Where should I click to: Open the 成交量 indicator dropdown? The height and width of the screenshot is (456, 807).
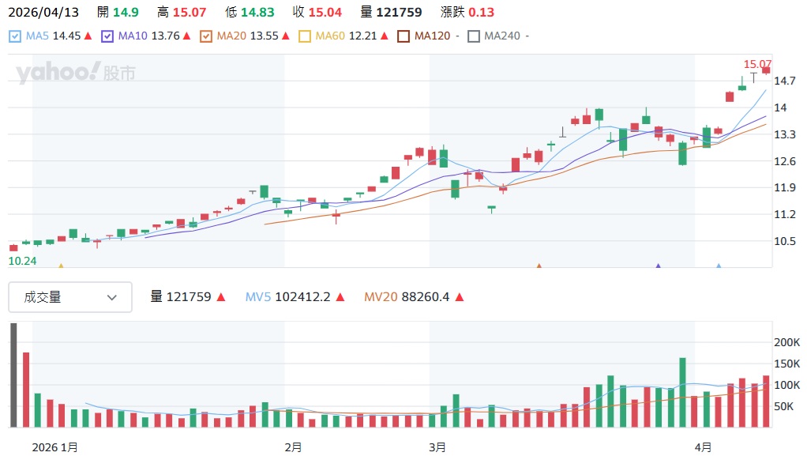click(70, 297)
